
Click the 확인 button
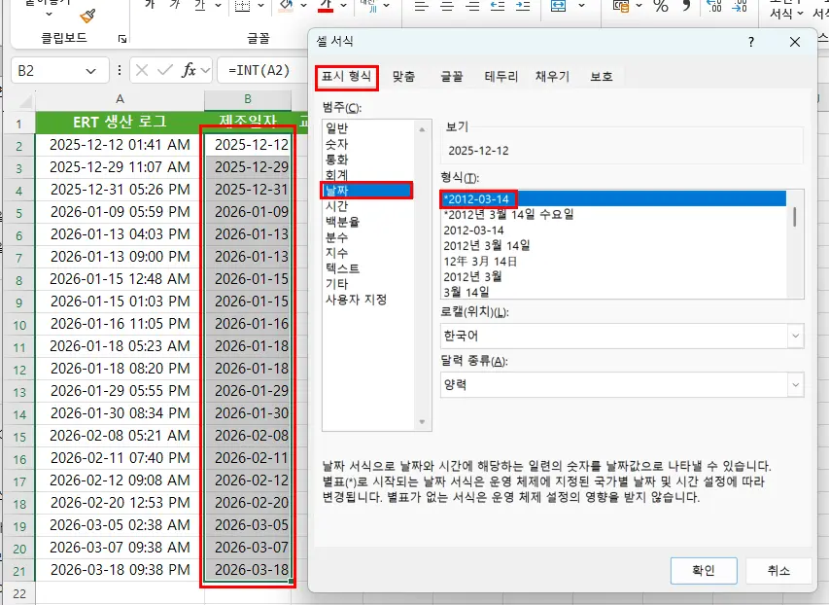(x=704, y=571)
